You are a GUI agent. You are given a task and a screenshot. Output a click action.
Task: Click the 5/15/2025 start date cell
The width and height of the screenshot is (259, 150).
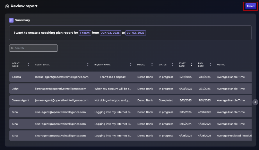point(185,100)
